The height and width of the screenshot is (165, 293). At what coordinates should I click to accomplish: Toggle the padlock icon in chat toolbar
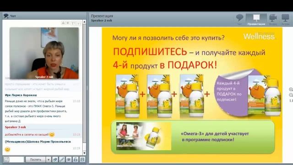coord(76,159)
